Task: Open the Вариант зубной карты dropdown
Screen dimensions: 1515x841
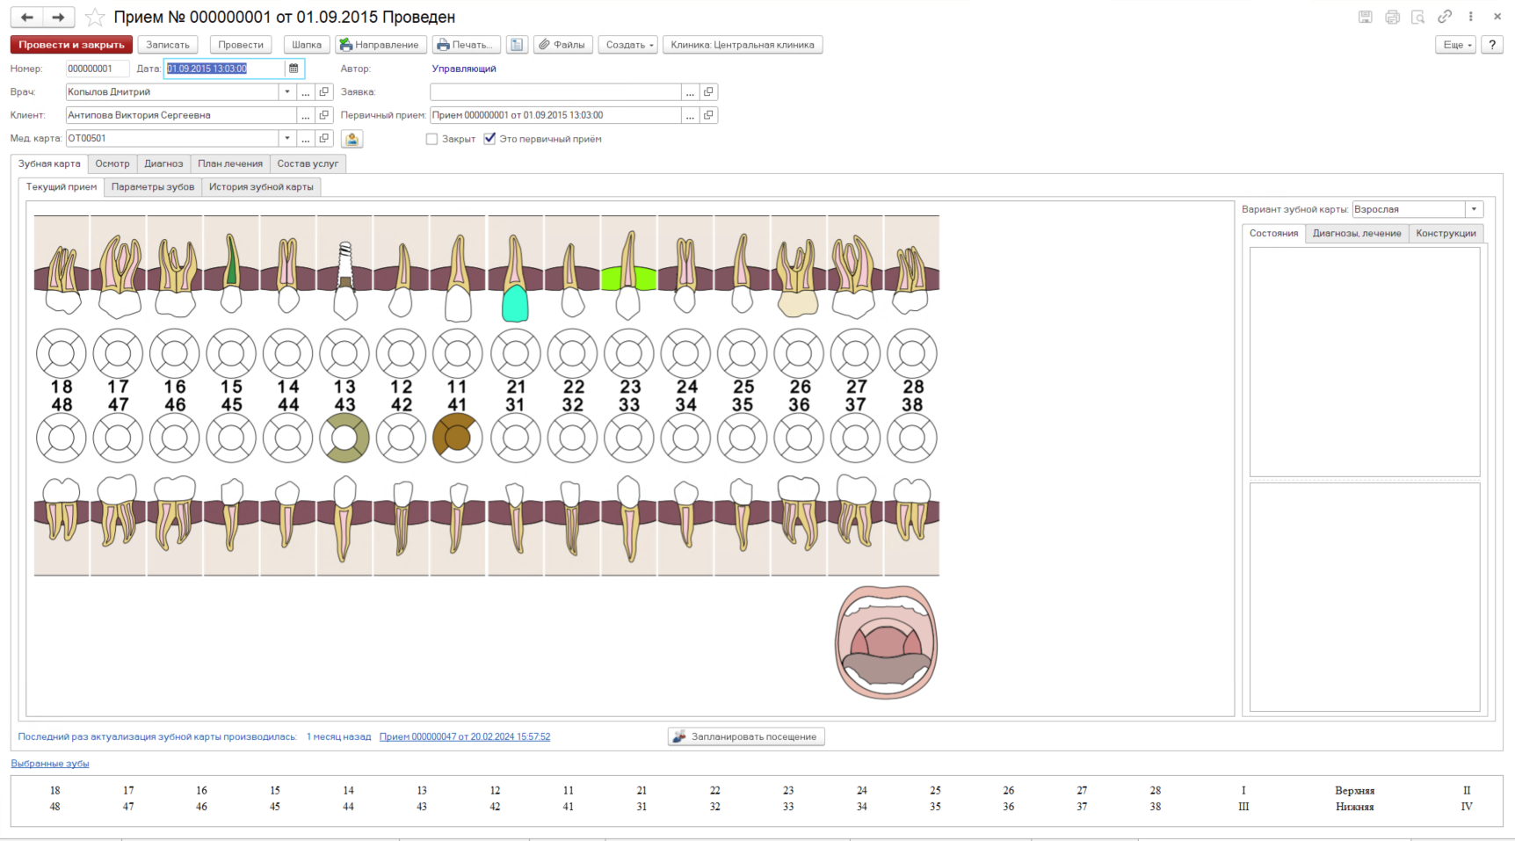Action: click(x=1474, y=209)
